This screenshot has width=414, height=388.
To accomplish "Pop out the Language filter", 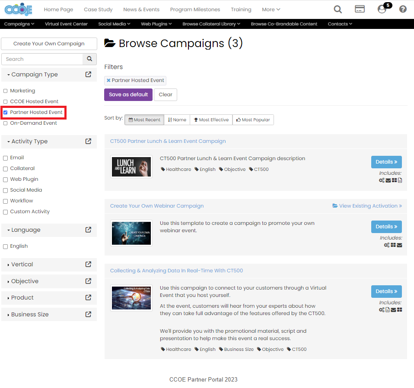I will [88, 230].
